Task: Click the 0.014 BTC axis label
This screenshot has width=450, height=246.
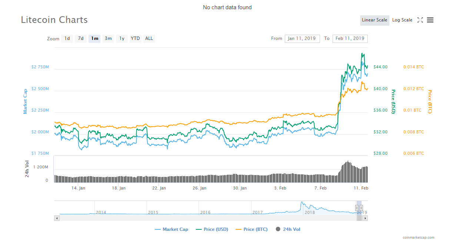Action: [414, 67]
